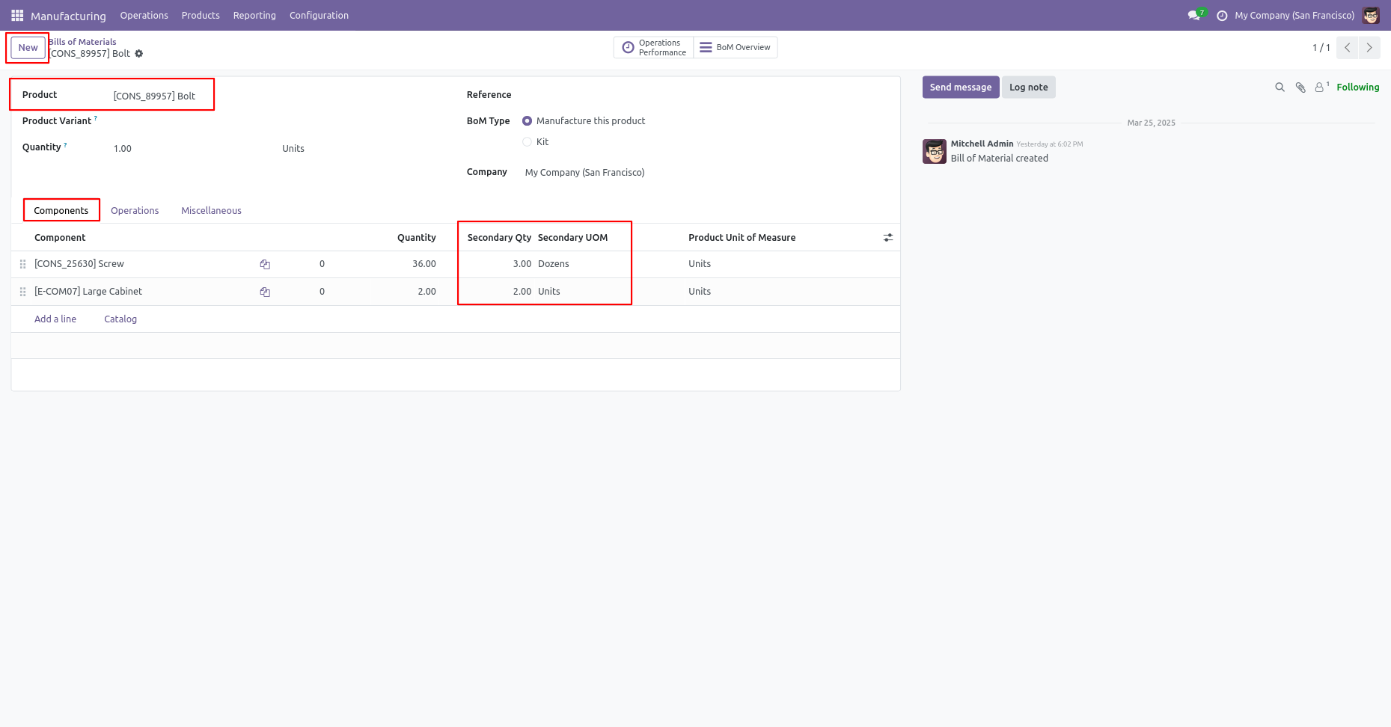The image size is (1391, 727).
Task: Open the Operations menu
Action: 144,15
